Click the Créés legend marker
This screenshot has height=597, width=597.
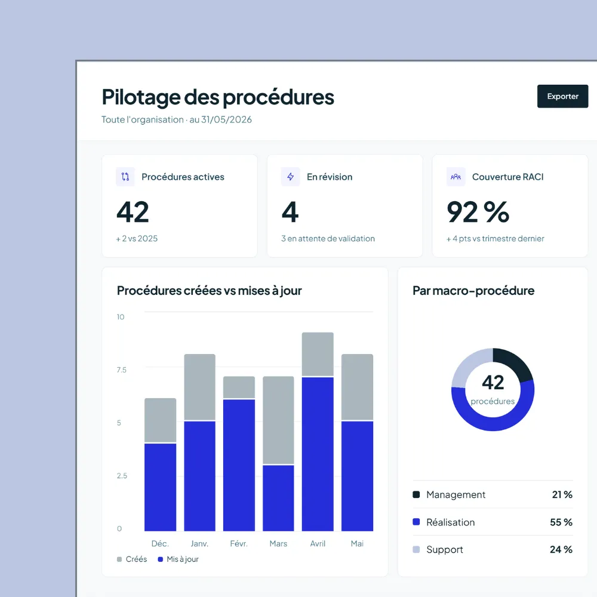coord(119,559)
